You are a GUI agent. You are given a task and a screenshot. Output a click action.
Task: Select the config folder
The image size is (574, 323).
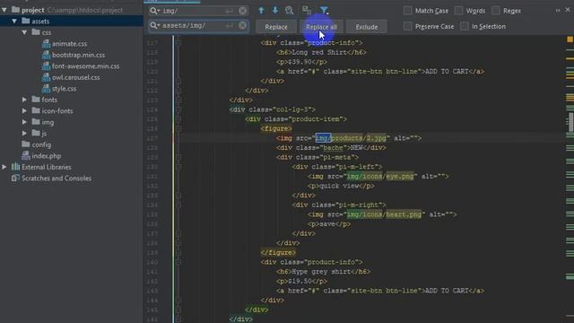click(x=41, y=144)
